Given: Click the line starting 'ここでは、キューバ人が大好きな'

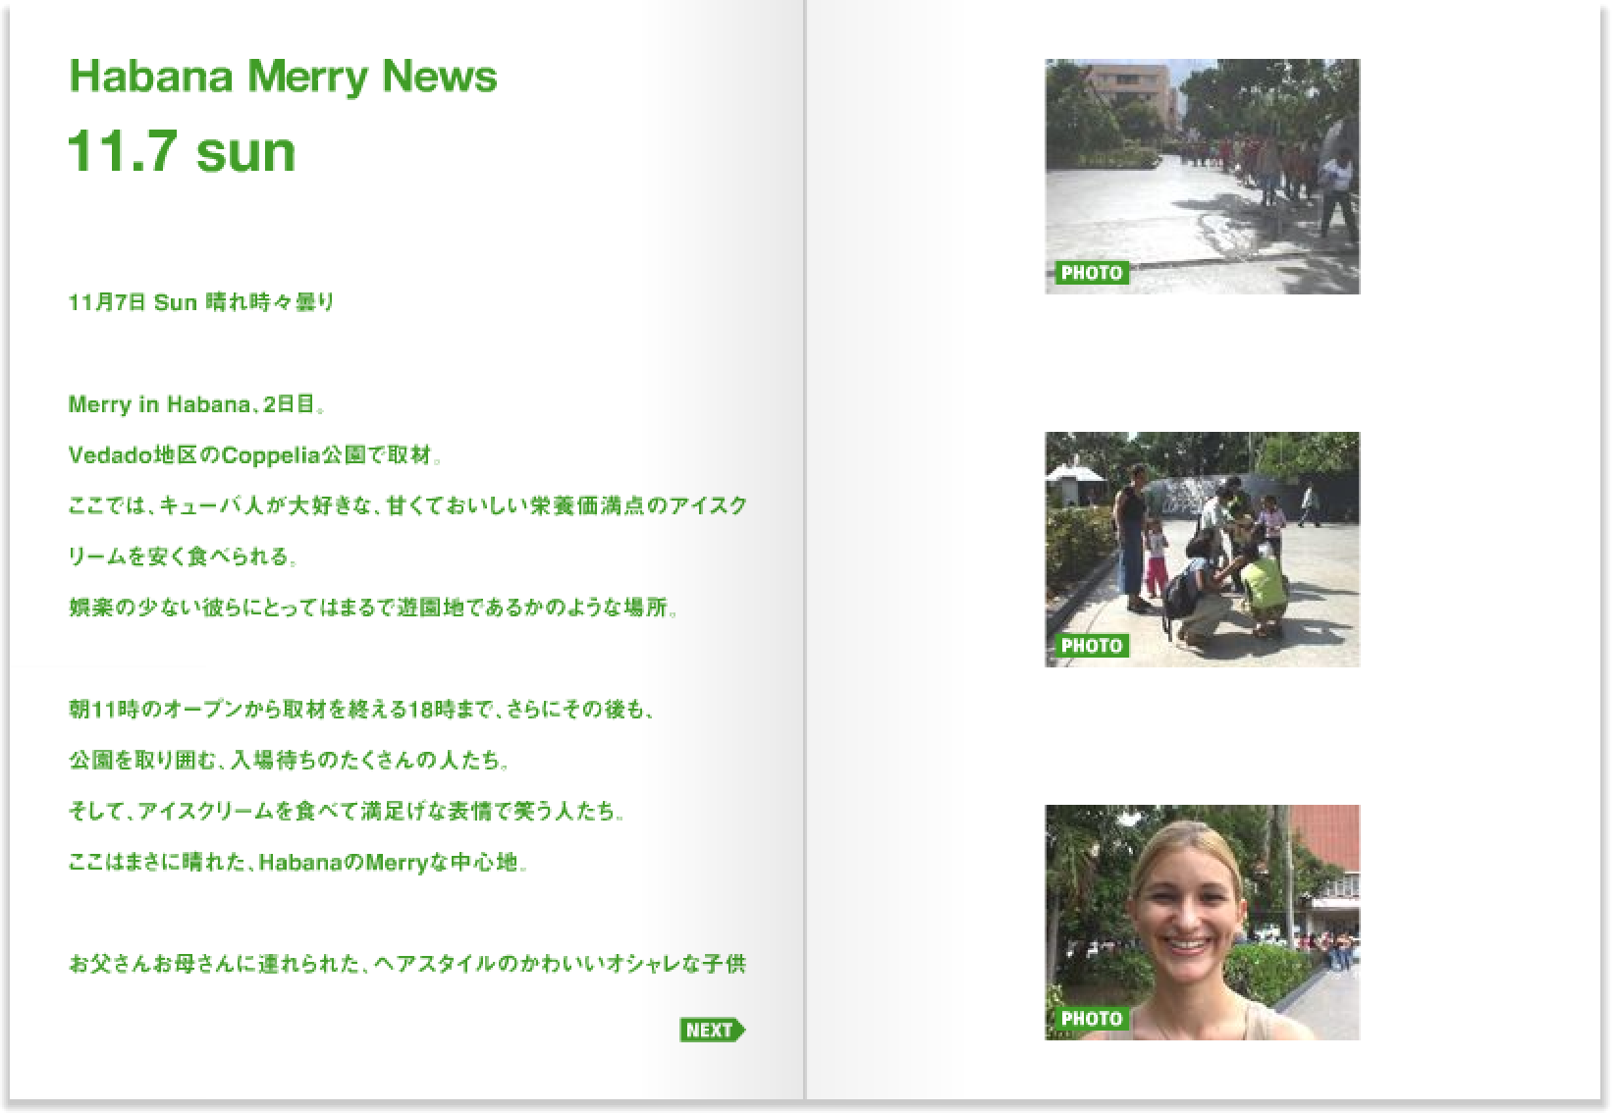Looking at the screenshot, I should click(x=407, y=506).
